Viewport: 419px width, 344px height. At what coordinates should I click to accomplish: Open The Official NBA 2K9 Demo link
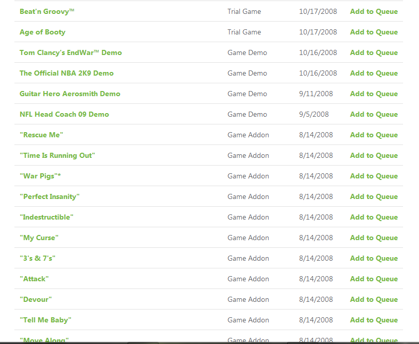[66, 73]
